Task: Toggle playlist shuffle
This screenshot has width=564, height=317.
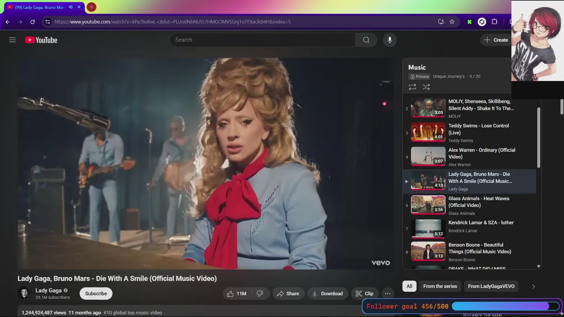Action: pos(426,87)
